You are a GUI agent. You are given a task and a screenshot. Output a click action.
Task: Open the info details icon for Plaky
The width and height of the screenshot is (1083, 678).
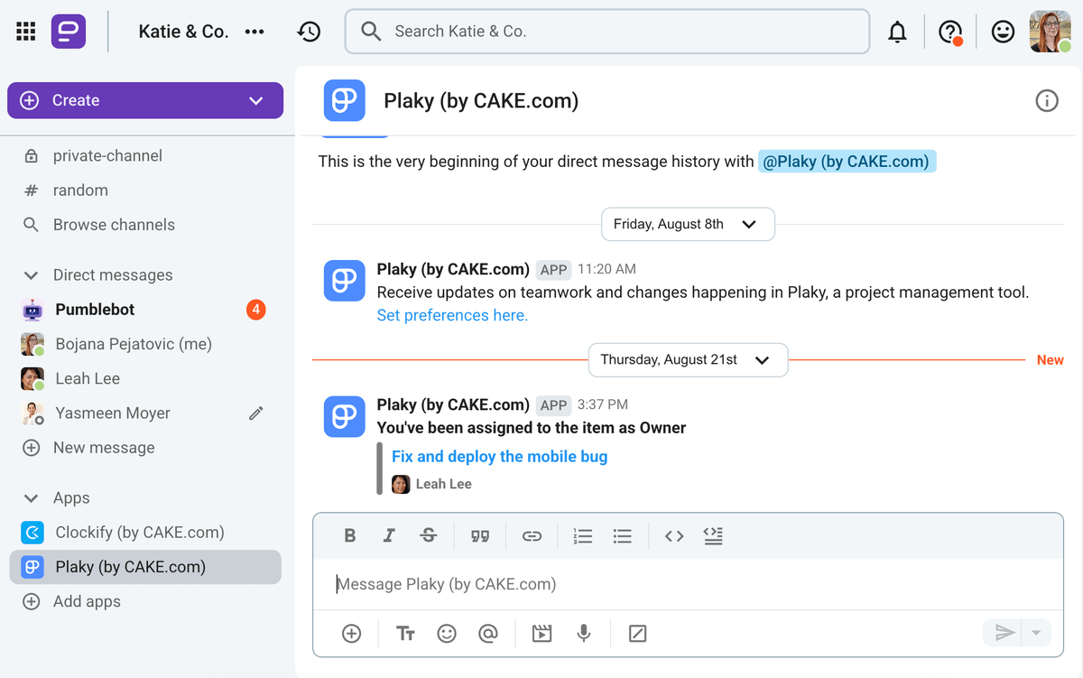[1046, 100]
